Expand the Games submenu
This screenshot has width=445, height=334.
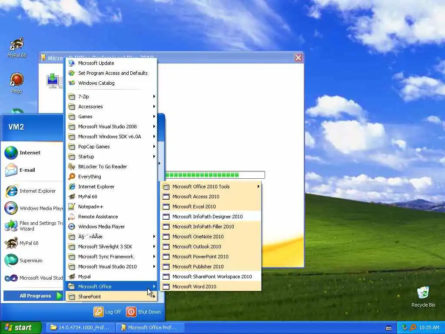click(x=112, y=117)
